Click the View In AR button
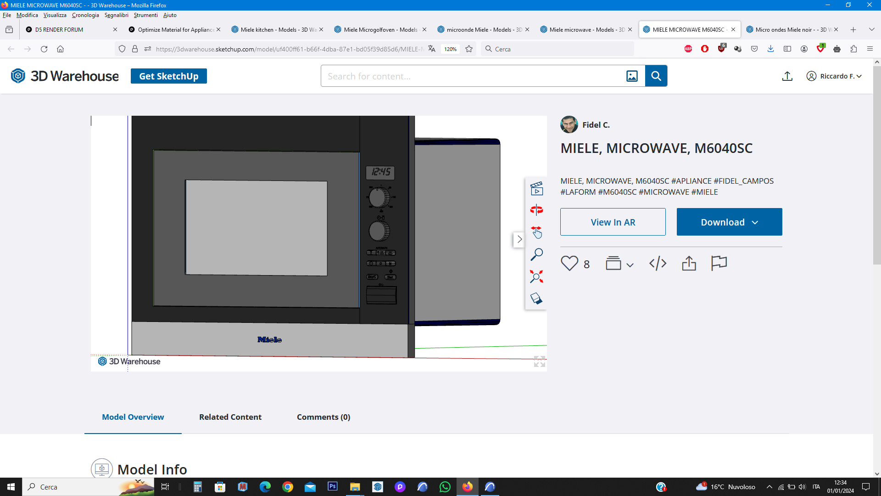This screenshot has height=496, width=881. click(613, 222)
